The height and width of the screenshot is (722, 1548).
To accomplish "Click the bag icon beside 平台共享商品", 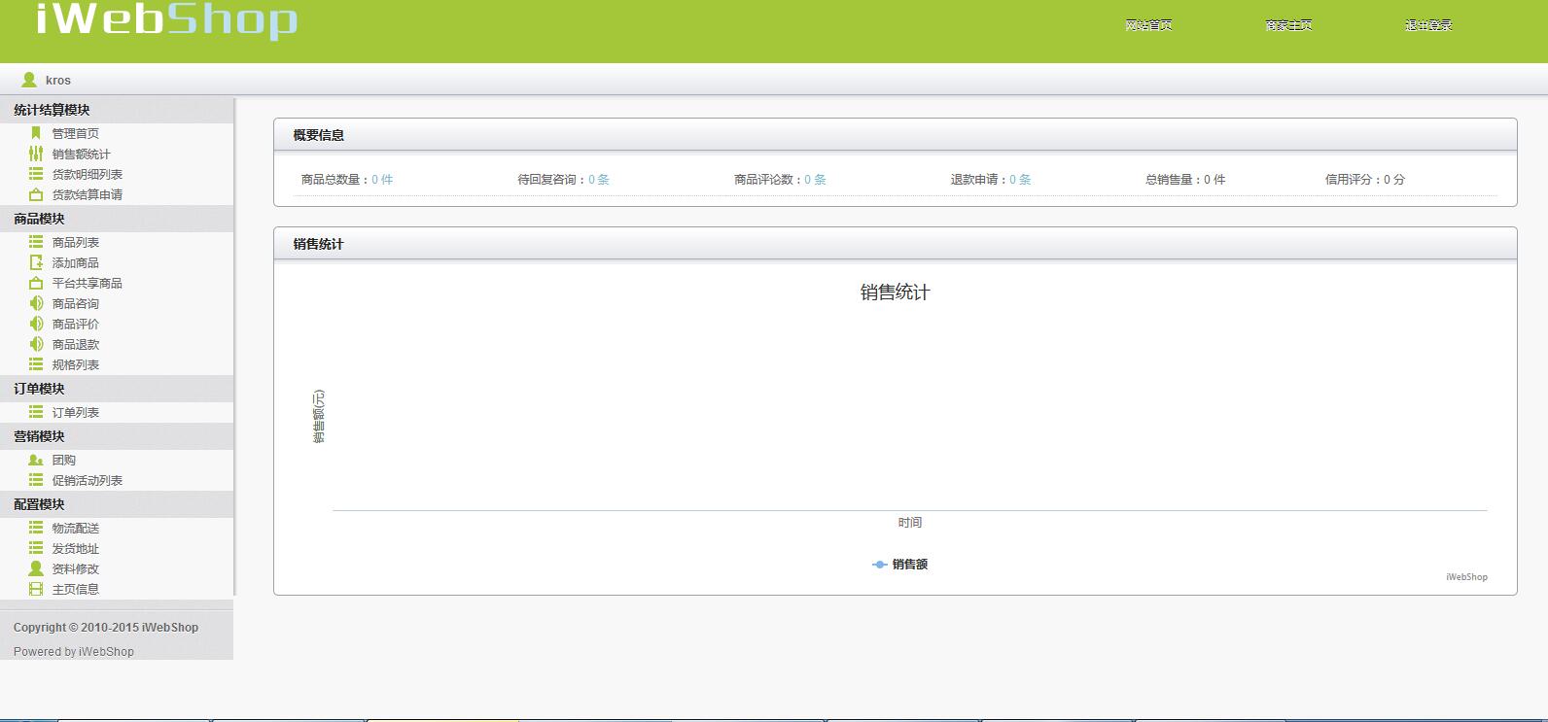I will (x=36, y=283).
